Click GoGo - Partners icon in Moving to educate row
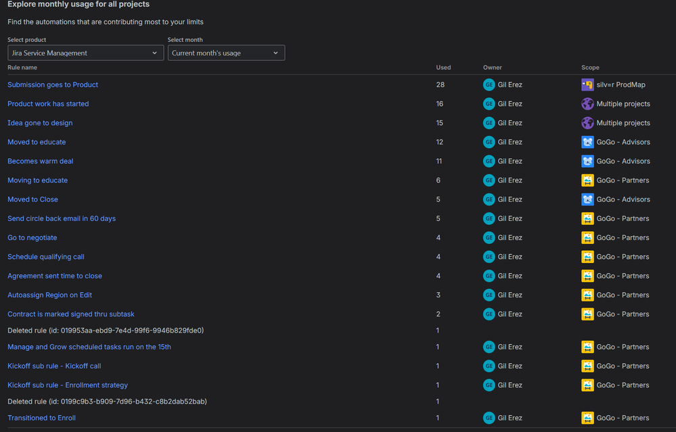The image size is (676, 432). pyautogui.click(x=587, y=180)
